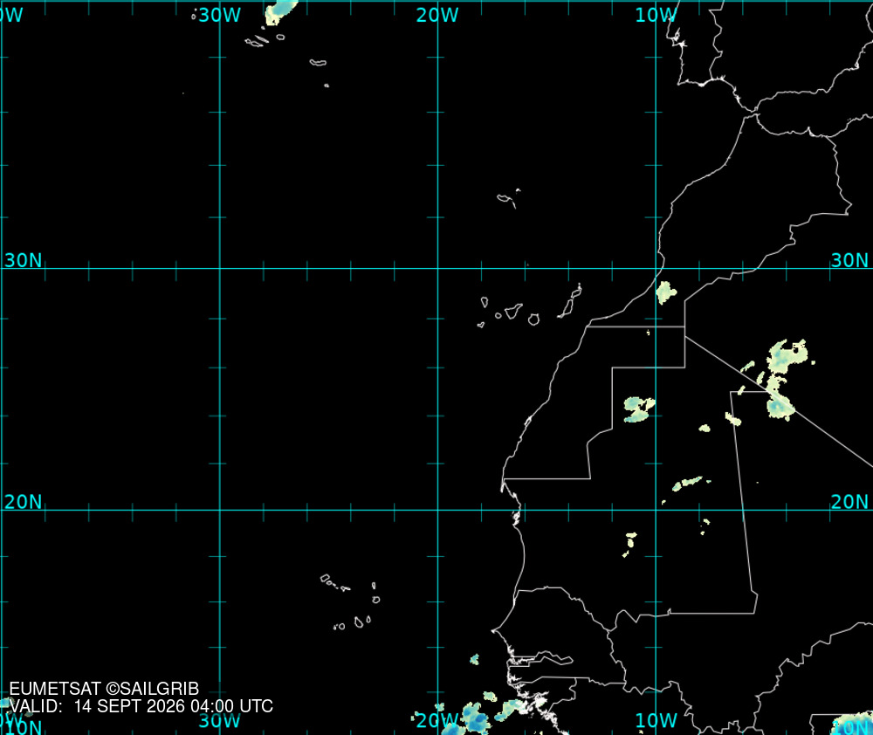This screenshot has height=735, width=873.
Task: Click the 30W label at top
Action: click(x=219, y=15)
